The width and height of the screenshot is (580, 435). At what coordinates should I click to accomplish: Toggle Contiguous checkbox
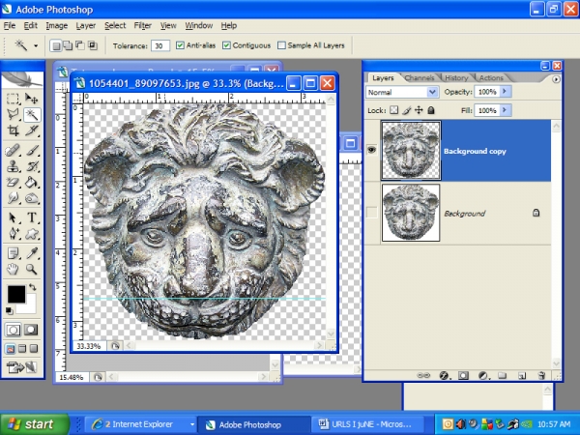[226, 45]
